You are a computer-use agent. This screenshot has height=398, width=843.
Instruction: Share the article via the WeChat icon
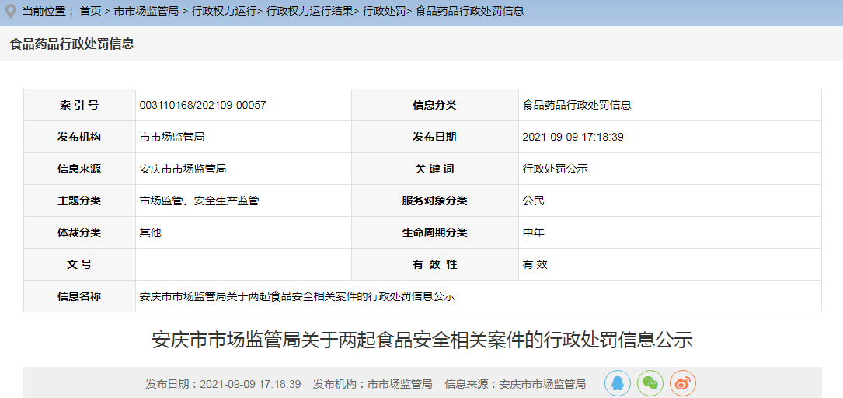650,383
